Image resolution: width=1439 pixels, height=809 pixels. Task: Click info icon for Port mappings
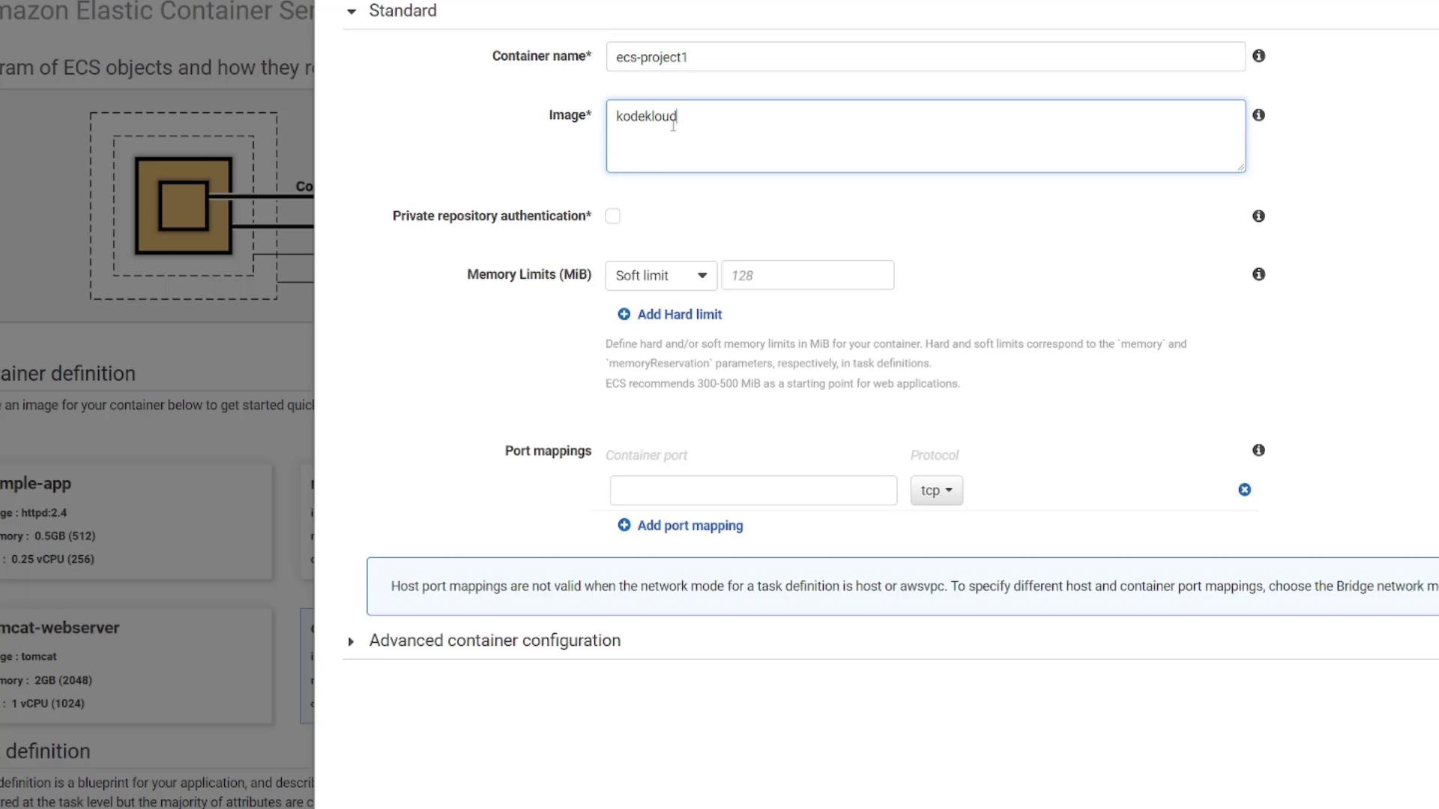coord(1258,450)
